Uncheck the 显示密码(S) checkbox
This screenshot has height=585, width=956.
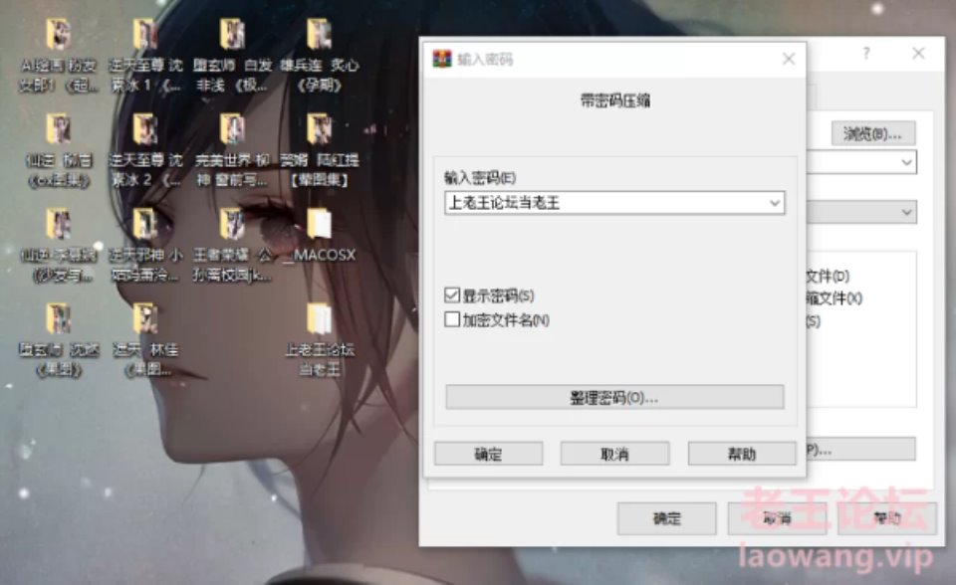[x=452, y=295]
